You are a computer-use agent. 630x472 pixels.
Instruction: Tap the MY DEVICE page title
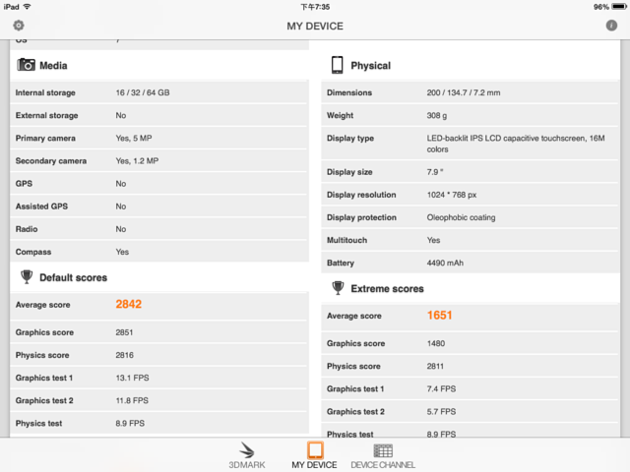point(315,27)
